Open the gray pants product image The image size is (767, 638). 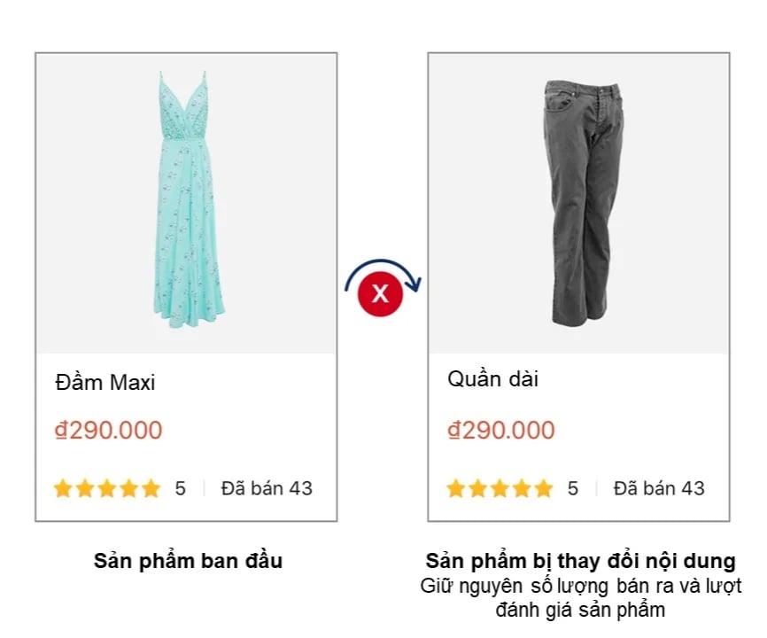click(580, 202)
